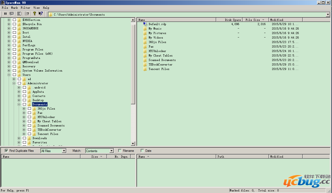The image size is (332, 193).
Task: Open the All Files dropdown
Action: 64,151
